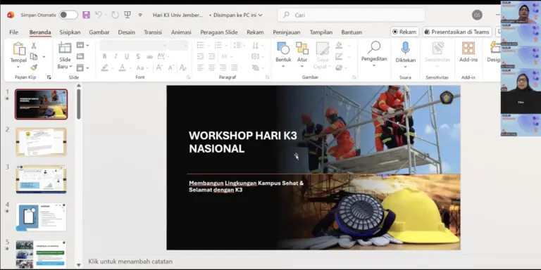Open the Peragaan Slide tab
541x270 pixels.
pyautogui.click(x=219, y=32)
